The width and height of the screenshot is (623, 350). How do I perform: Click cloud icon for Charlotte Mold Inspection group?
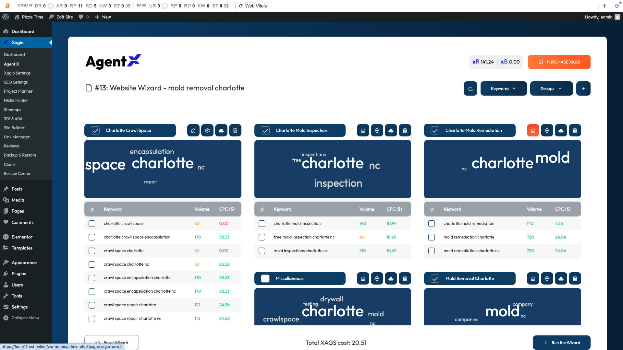click(391, 130)
